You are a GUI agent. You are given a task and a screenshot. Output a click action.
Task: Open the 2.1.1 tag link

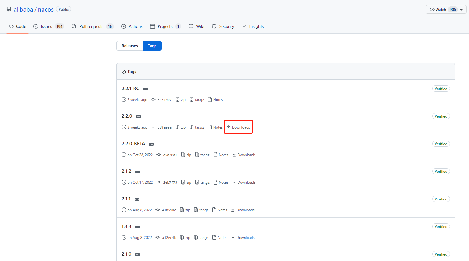(126, 199)
